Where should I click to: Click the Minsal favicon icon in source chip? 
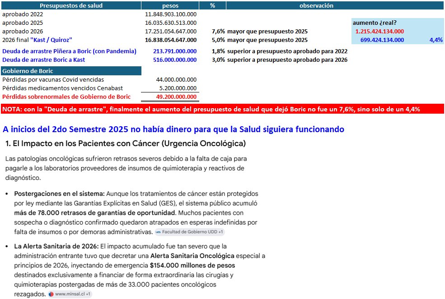[51, 294]
